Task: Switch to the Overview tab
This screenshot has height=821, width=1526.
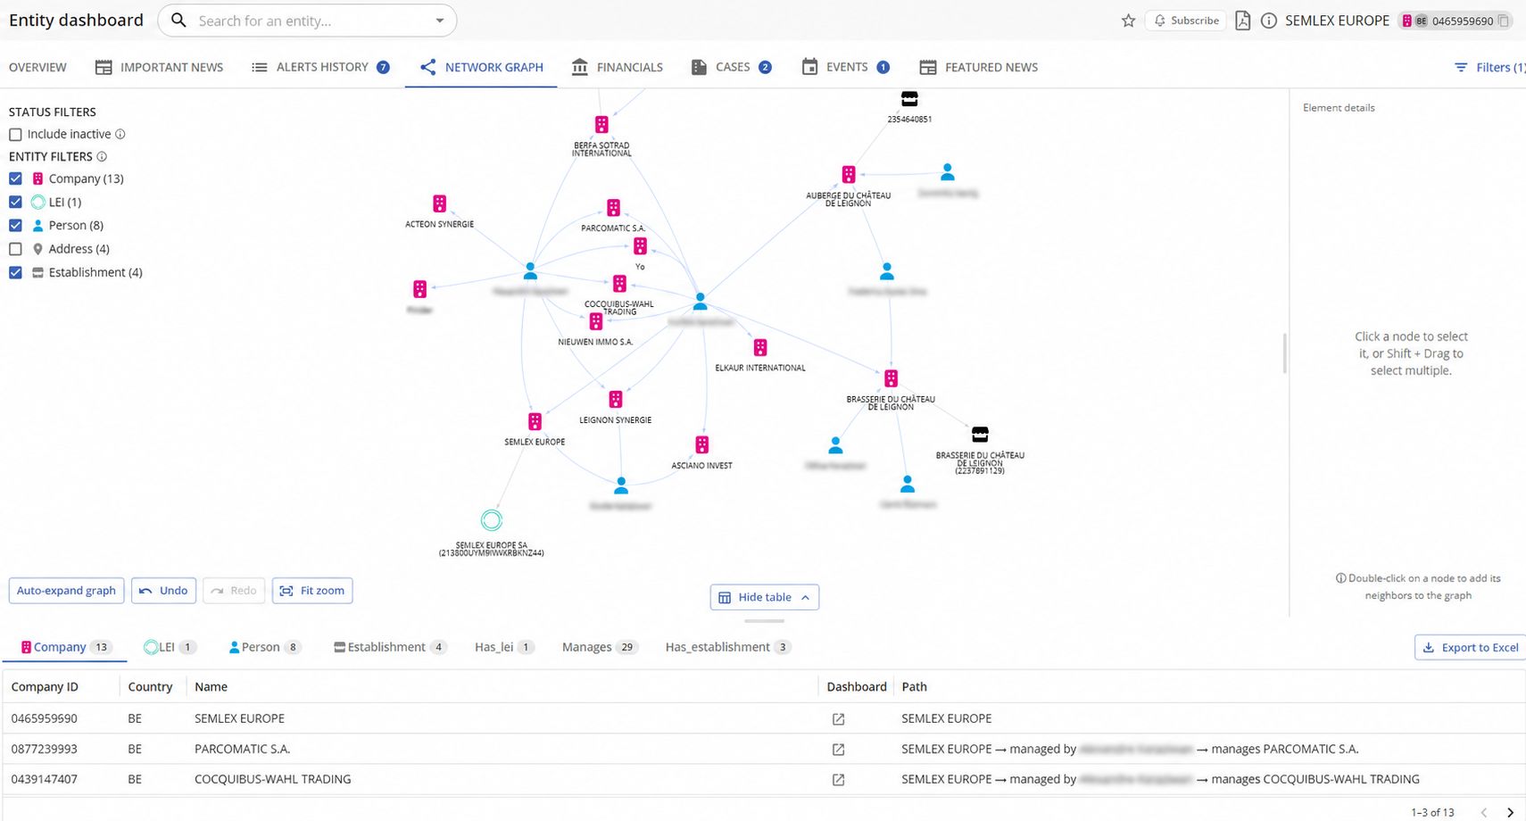Action: [37, 67]
